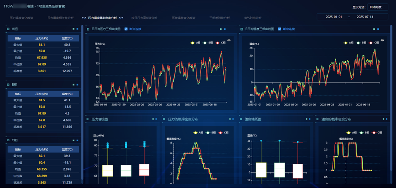
Task: Click blue square icon of 日平均温度三相曲线图 panel
Action: click(x=378, y=29)
